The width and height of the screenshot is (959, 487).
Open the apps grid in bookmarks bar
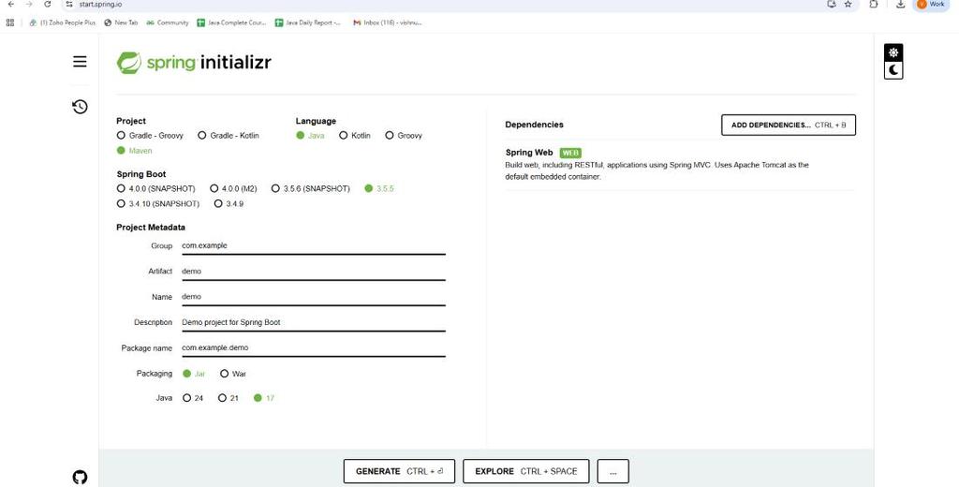tap(9, 22)
